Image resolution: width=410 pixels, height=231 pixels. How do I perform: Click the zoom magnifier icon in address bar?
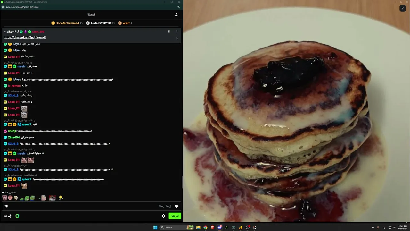(x=179, y=7)
